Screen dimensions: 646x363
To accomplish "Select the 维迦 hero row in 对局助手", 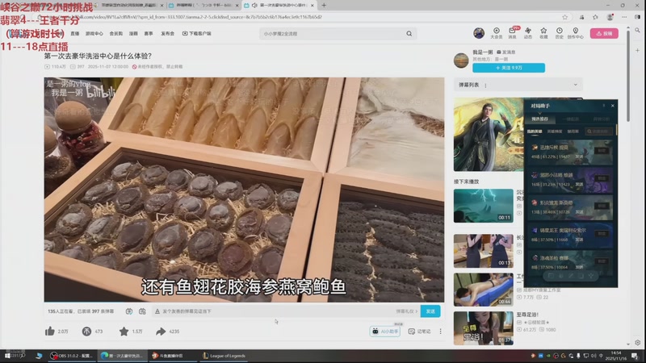I will tap(570, 179).
